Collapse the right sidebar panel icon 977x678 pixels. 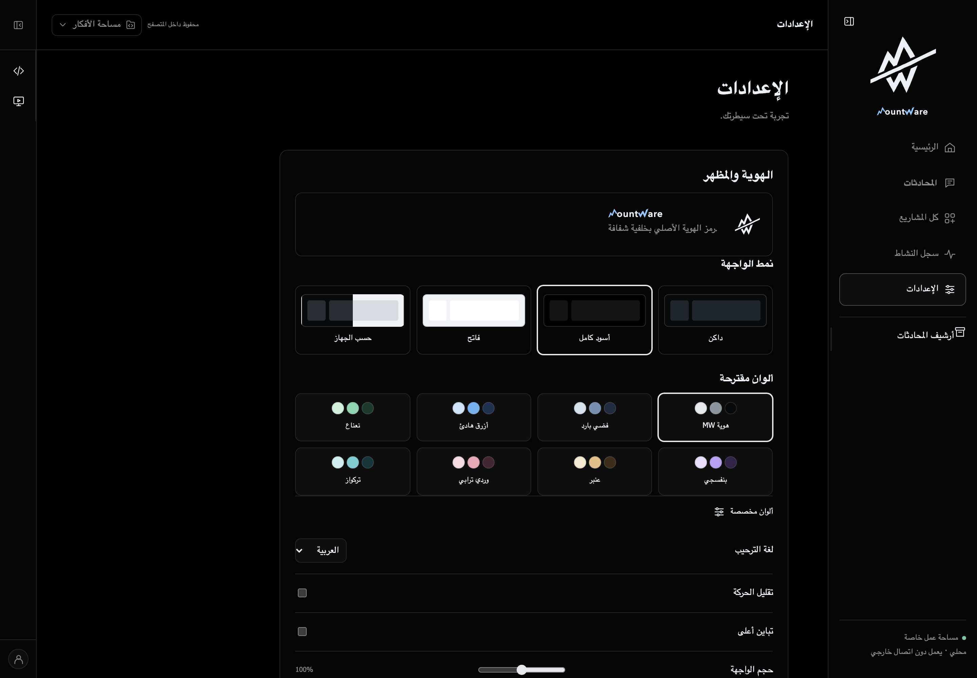(x=849, y=22)
